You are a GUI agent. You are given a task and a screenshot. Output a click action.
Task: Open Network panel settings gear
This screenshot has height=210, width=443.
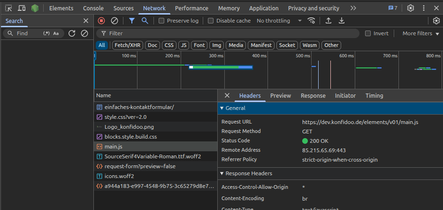pos(436,21)
